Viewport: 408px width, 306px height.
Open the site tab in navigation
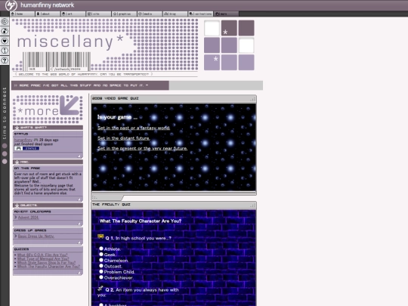99,14
